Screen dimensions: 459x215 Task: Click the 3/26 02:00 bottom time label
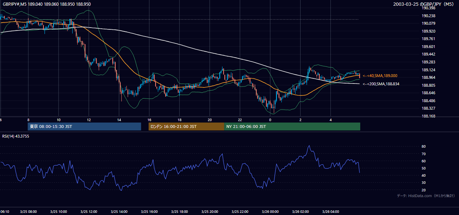click(301, 212)
